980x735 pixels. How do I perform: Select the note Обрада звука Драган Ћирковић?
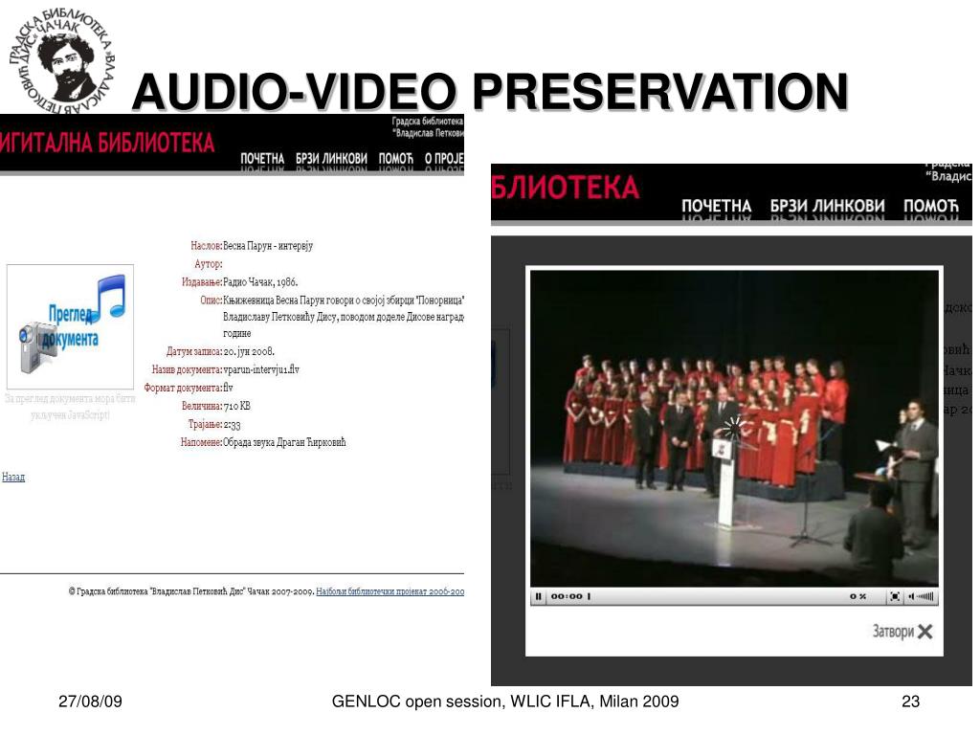coord(284,442)
